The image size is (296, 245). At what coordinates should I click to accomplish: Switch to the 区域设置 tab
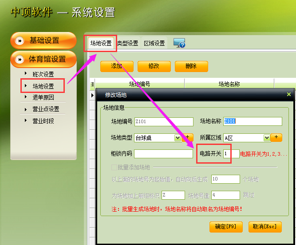[154, 43]
